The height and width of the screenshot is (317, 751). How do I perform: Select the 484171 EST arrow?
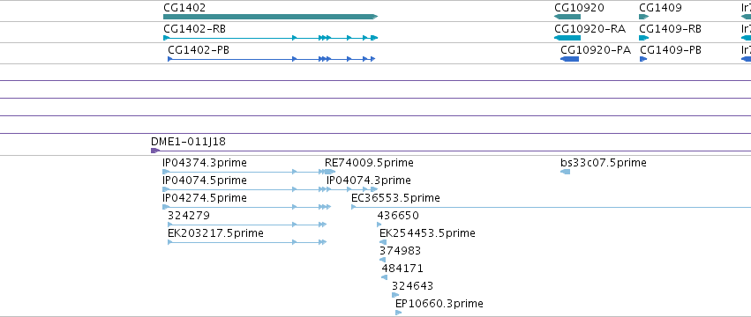pos(384,277)
